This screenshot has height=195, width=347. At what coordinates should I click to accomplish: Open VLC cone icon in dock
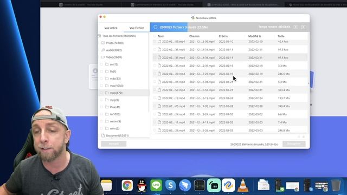click(x=243, y=185)
